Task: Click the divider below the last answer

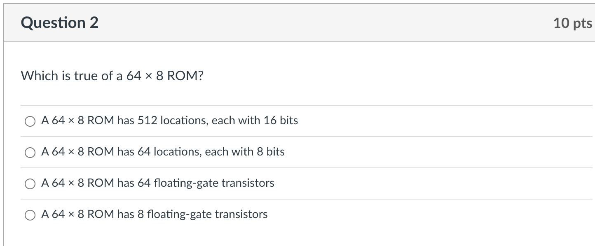Action: tap(305, 230)
